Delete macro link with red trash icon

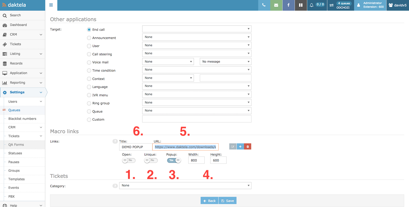point(247,147)
